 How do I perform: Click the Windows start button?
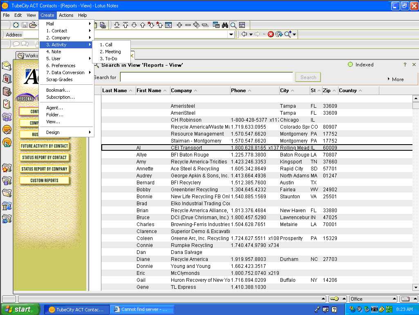(x=20, y=309)
